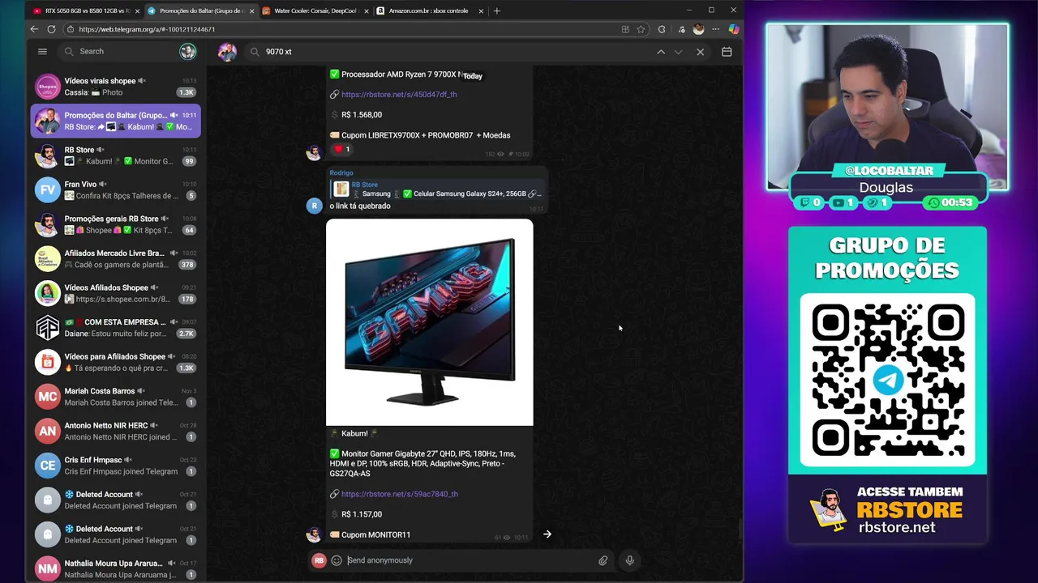Viewport: 1038px width, 583px height.
Task: Close the in-chat search bar
Action: click(x=701, y=52)
